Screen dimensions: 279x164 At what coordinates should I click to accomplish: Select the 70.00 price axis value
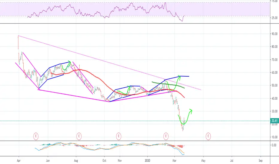tap(275, 60)
